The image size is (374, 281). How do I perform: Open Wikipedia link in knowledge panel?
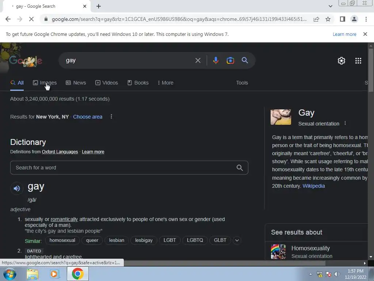point(314,186)
